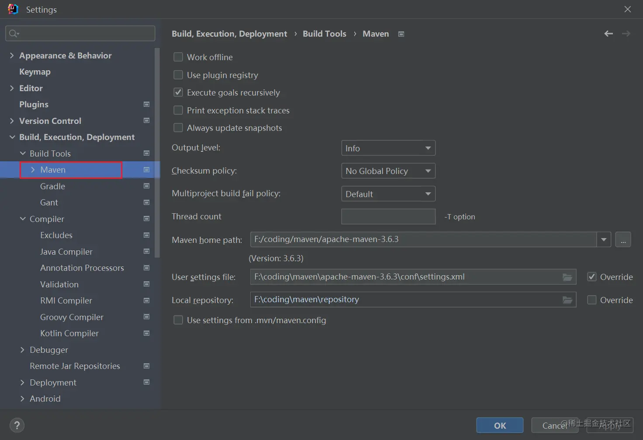Collapse the Compiler node
The image size is (643, 440).
[x=23, y=219]
